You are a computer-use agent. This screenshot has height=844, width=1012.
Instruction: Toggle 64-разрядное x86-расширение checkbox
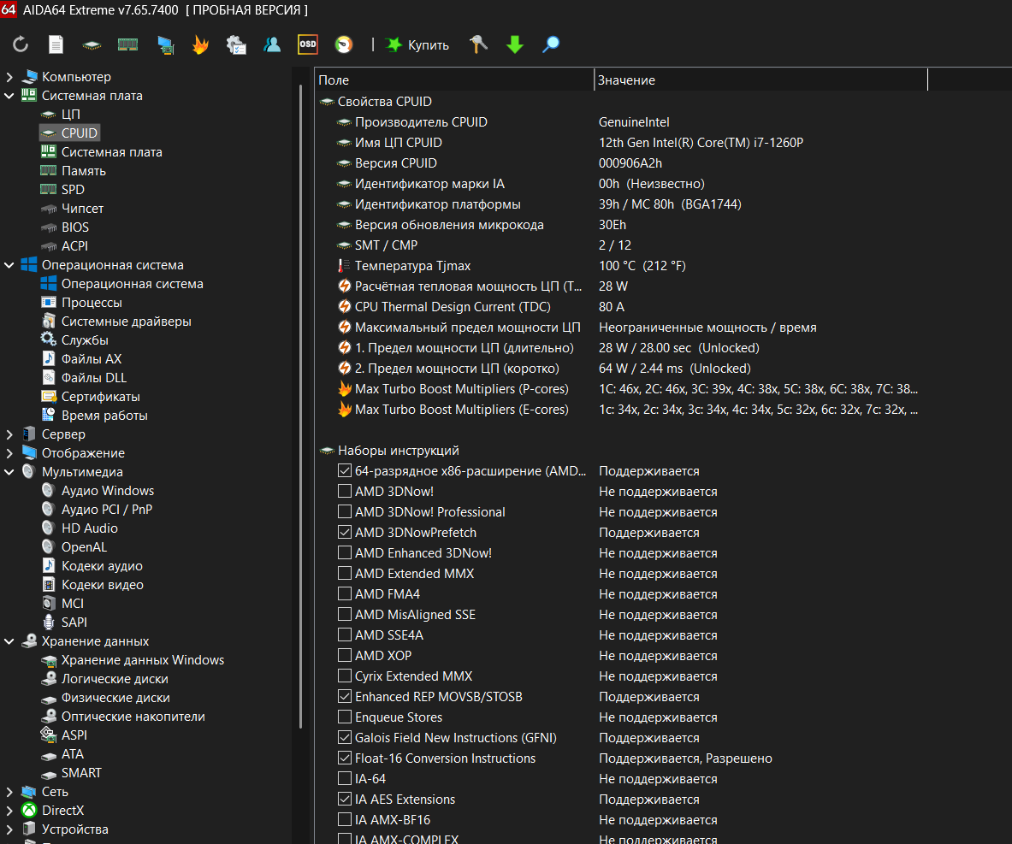click(345, 470)
